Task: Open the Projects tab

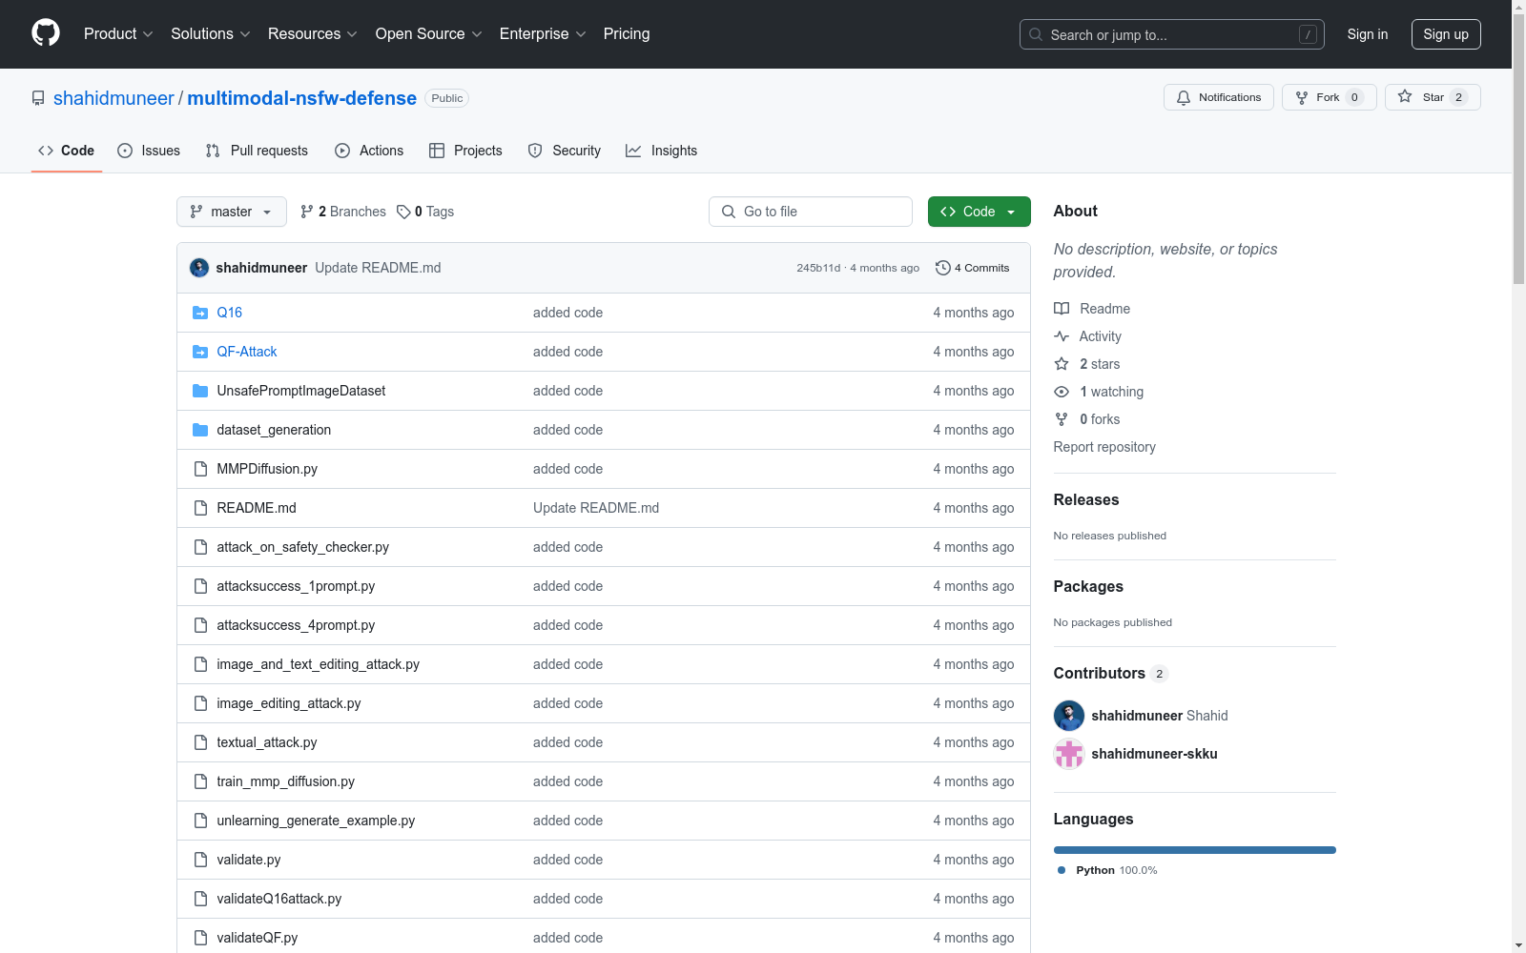Action: pos(465,151)
